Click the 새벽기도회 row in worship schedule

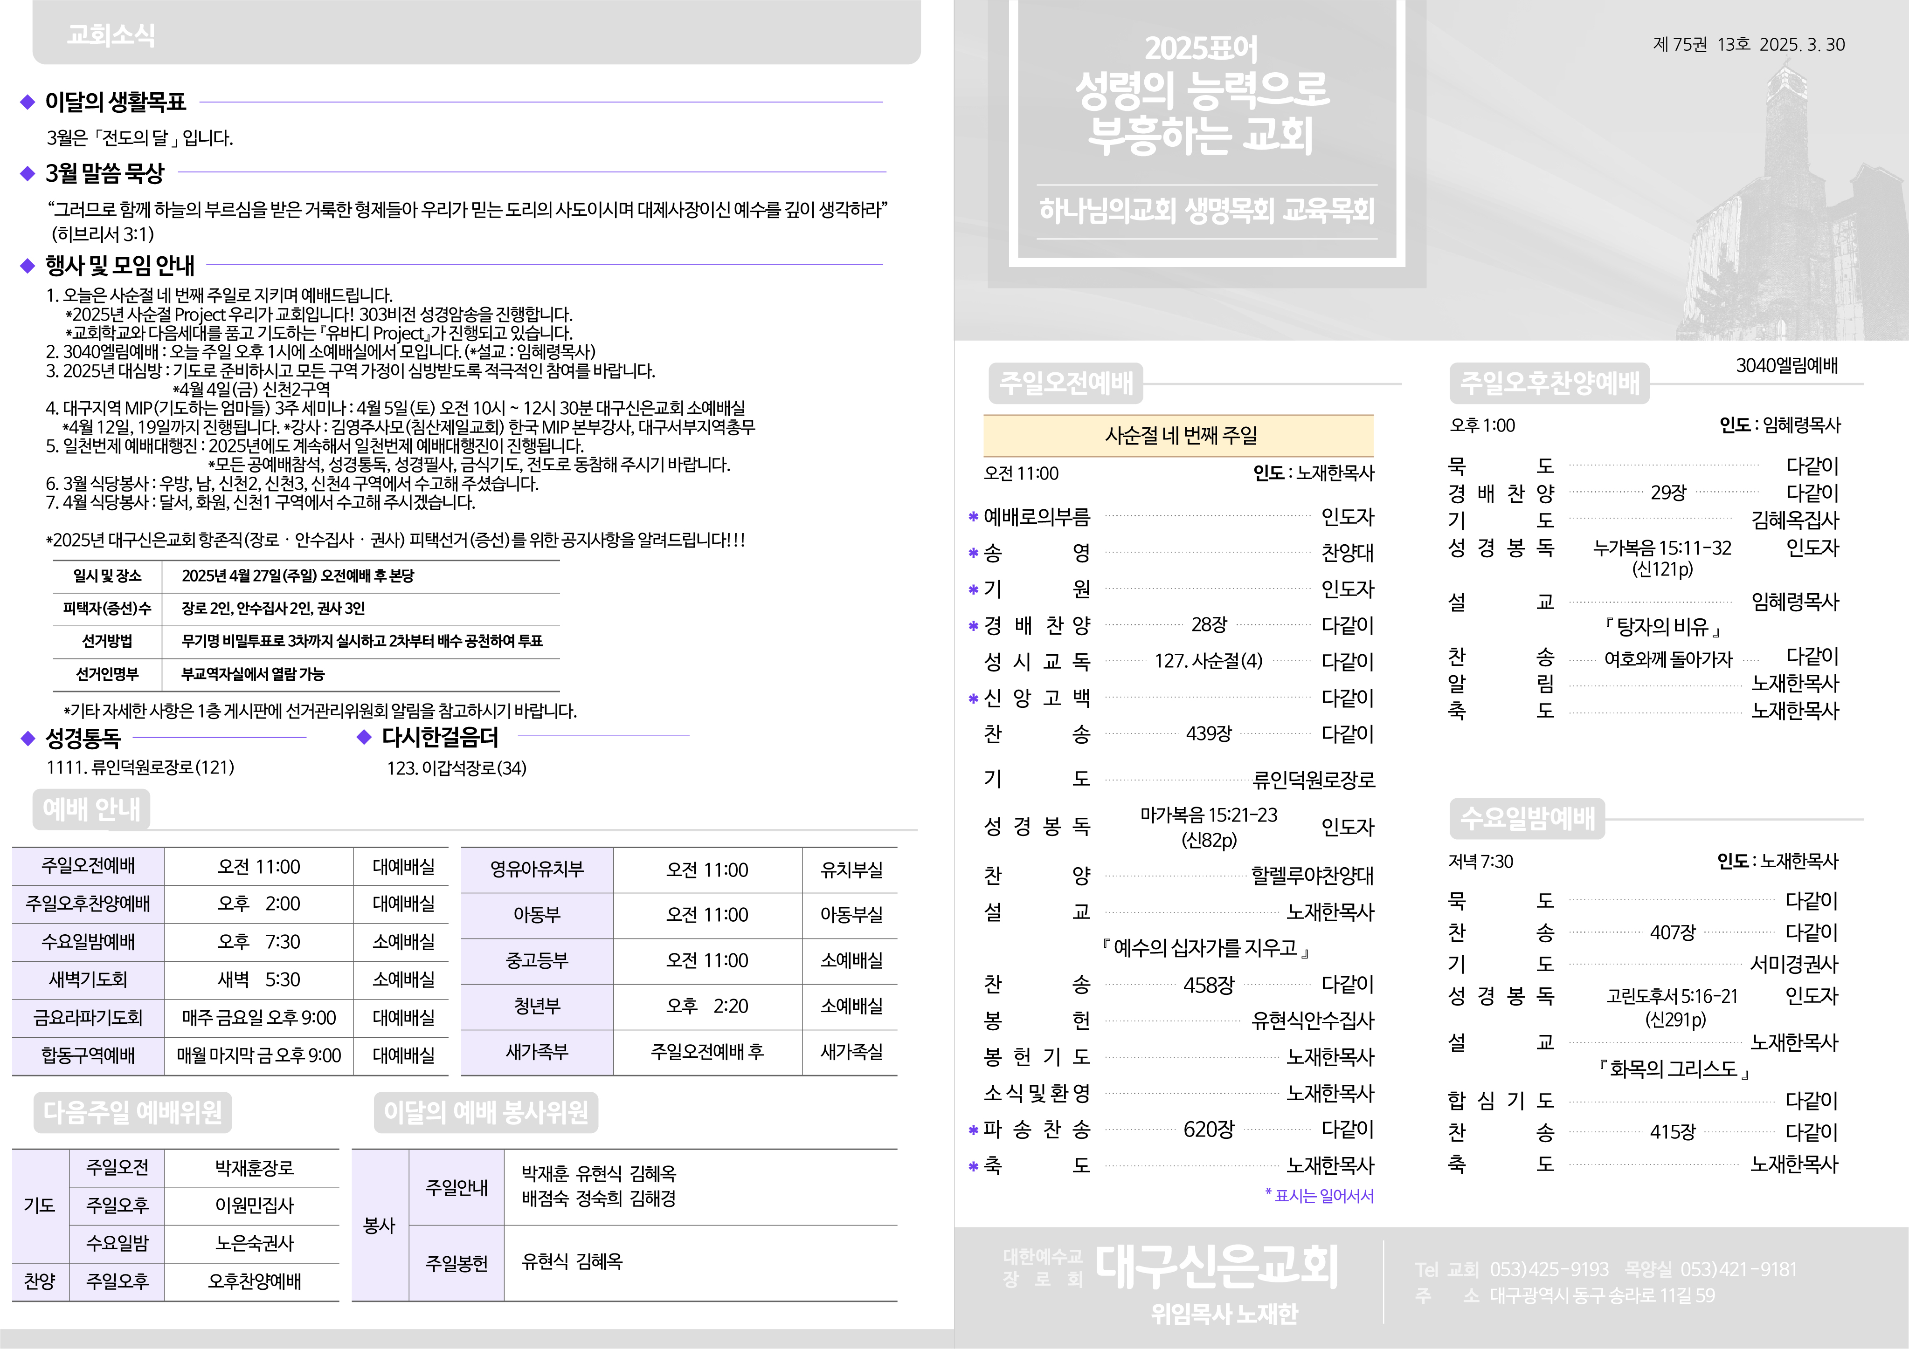pyautogui.click(x=88, y=979)
